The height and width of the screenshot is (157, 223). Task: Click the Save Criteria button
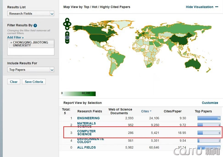pos(34,82)
